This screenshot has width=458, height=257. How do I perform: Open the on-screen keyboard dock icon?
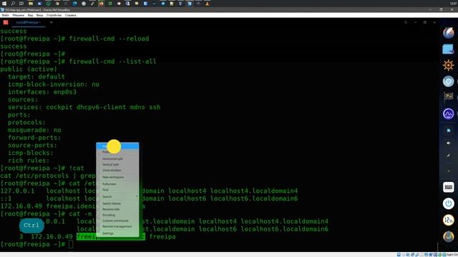coord(449,187)
